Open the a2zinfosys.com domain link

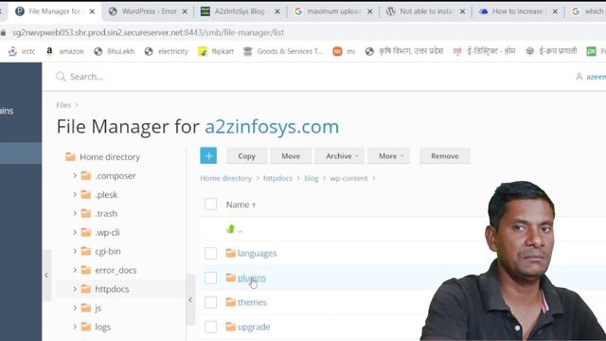click(x=272, y=126)
